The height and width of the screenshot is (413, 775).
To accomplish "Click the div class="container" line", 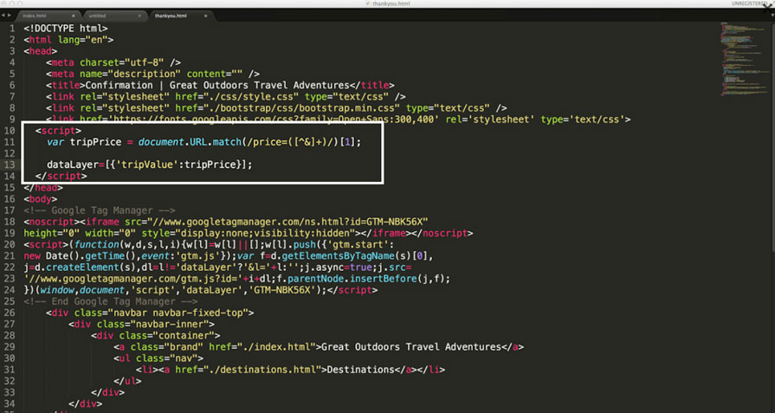I will point(156,335).
